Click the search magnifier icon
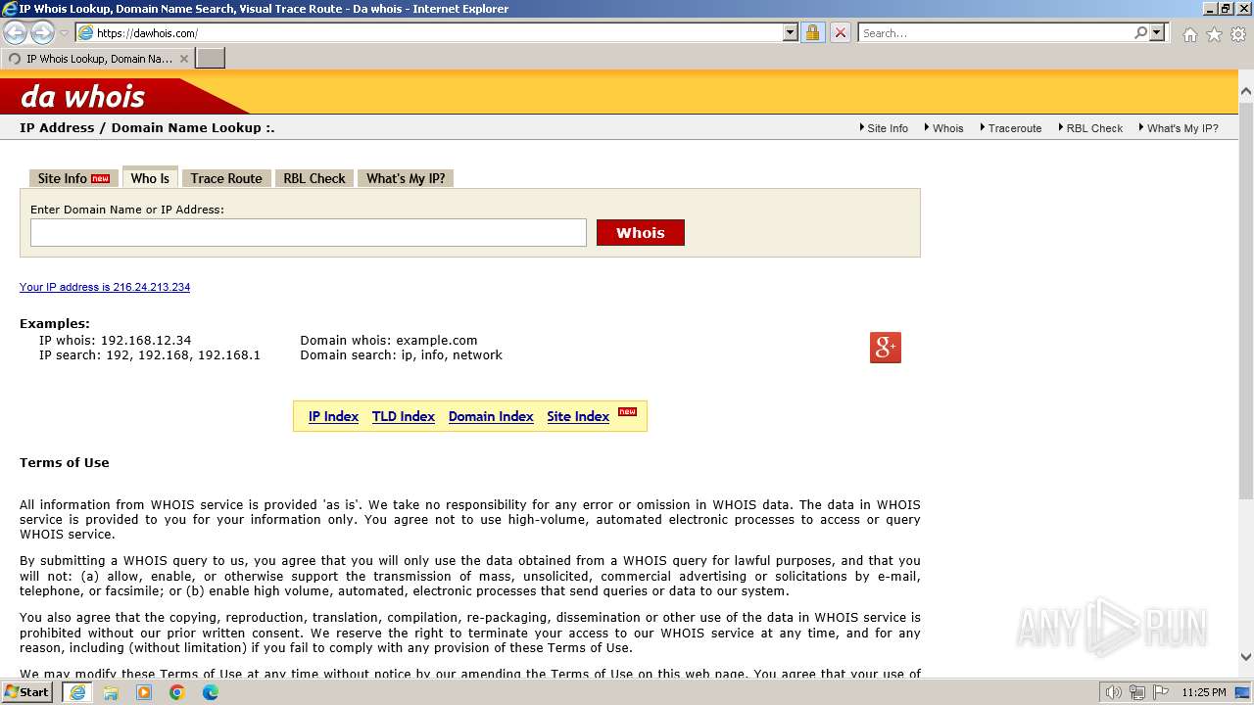 tap(1140, 32)
